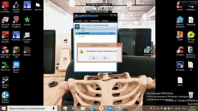198x111 pixels.
Task: Expand the Sanel123456 network dropdown arrow
Action: [114, 33]
